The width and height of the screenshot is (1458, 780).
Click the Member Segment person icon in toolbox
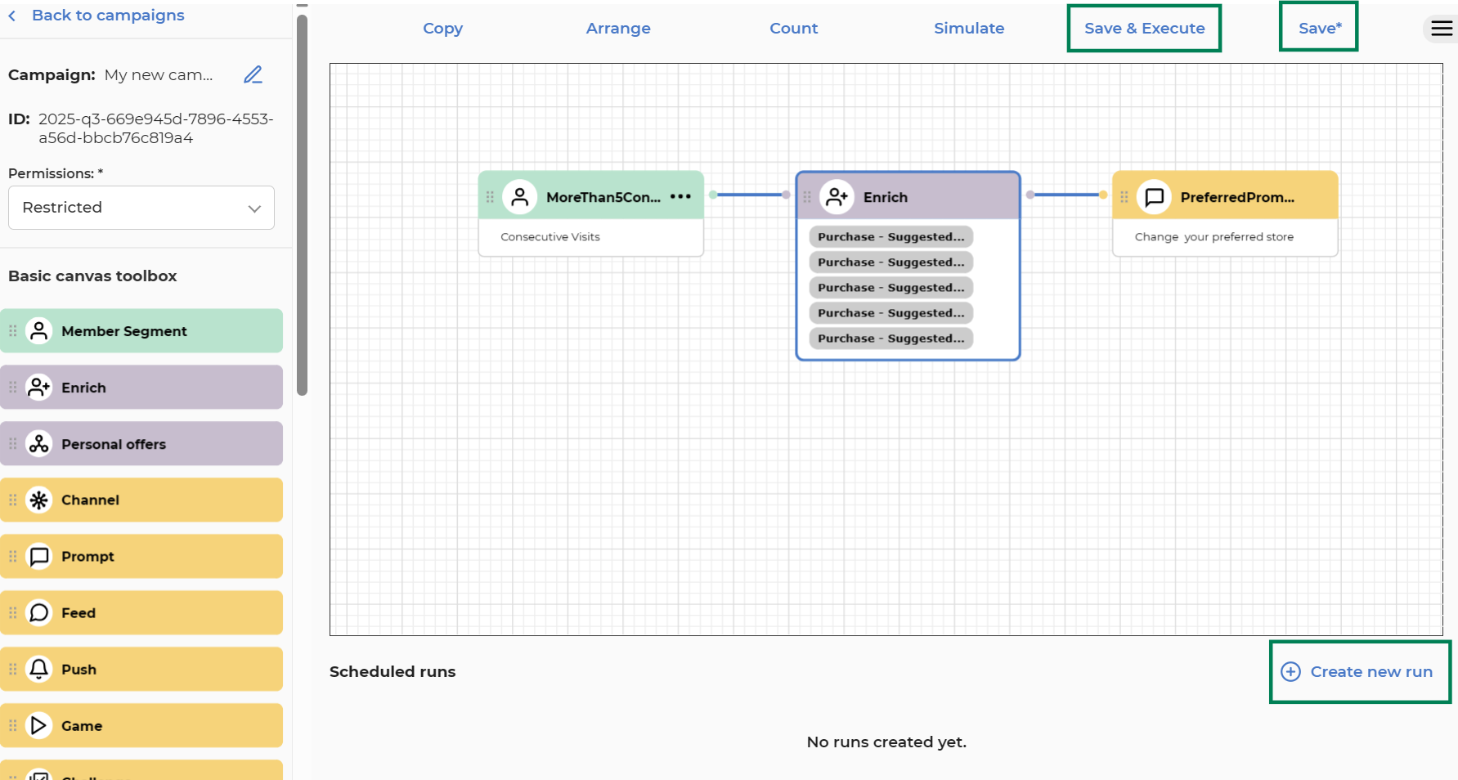click(x=39, y=331)
